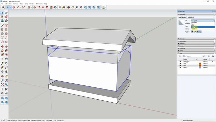Click the entity thumbnail in Entity Info
This screenshot has height=122, width=216.
(x=181, y=22)
